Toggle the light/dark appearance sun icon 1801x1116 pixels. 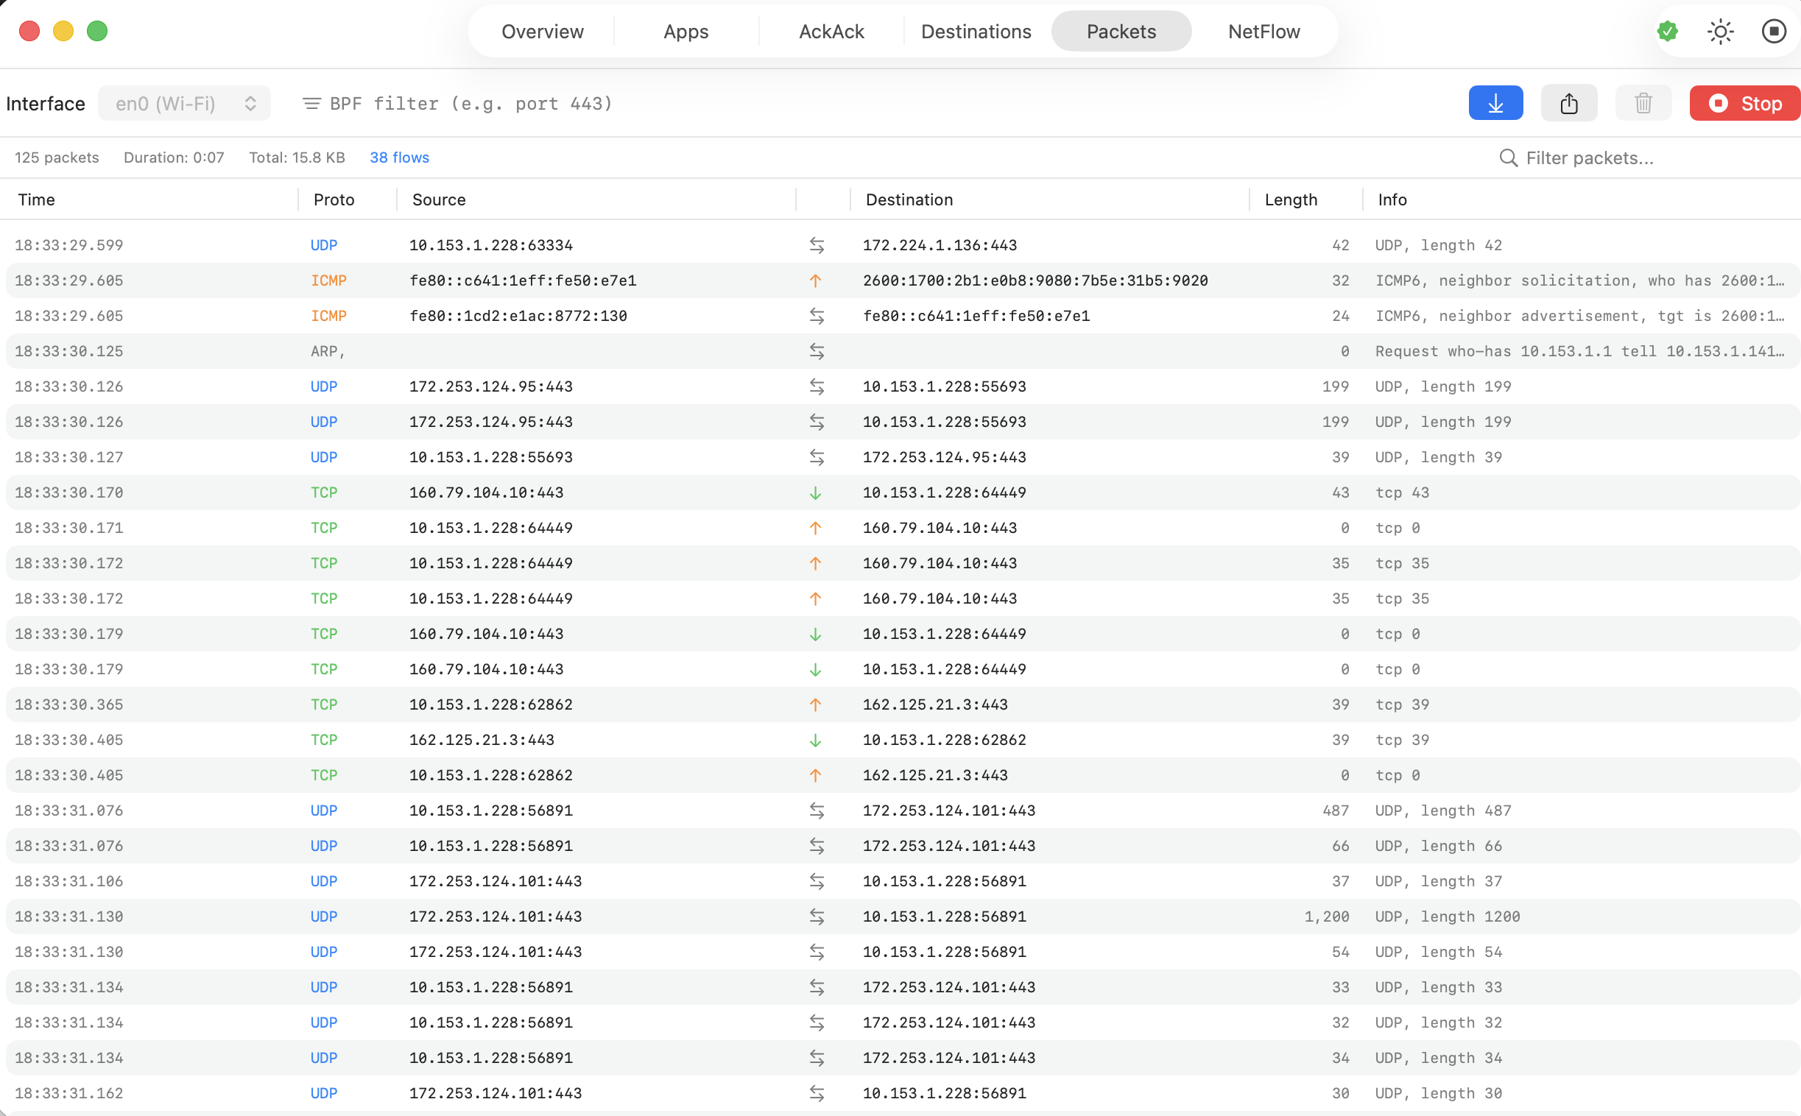(1721, 31)
